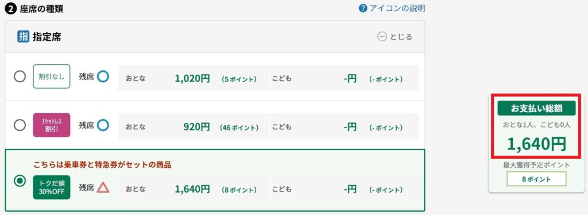Click the お支払い総額 green header
Viewport: 588px width, 215px height.
click(x=536, y=108)
